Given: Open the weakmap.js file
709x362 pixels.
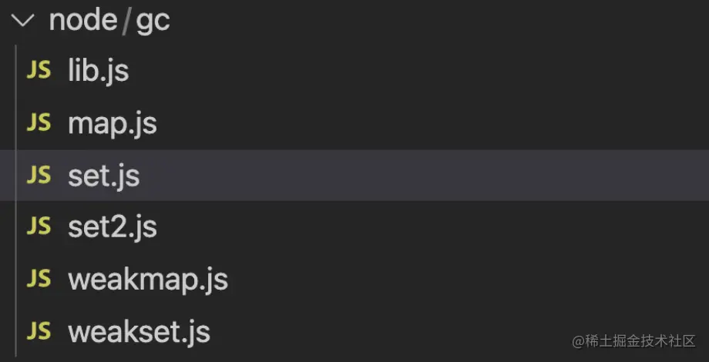Looking at the screenshot, I should [x=148, y=280].
